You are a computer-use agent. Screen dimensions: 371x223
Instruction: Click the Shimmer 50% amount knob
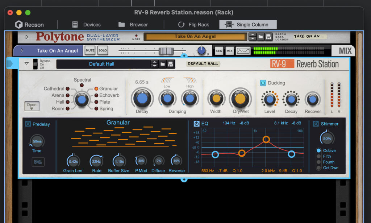pos(327,139)
